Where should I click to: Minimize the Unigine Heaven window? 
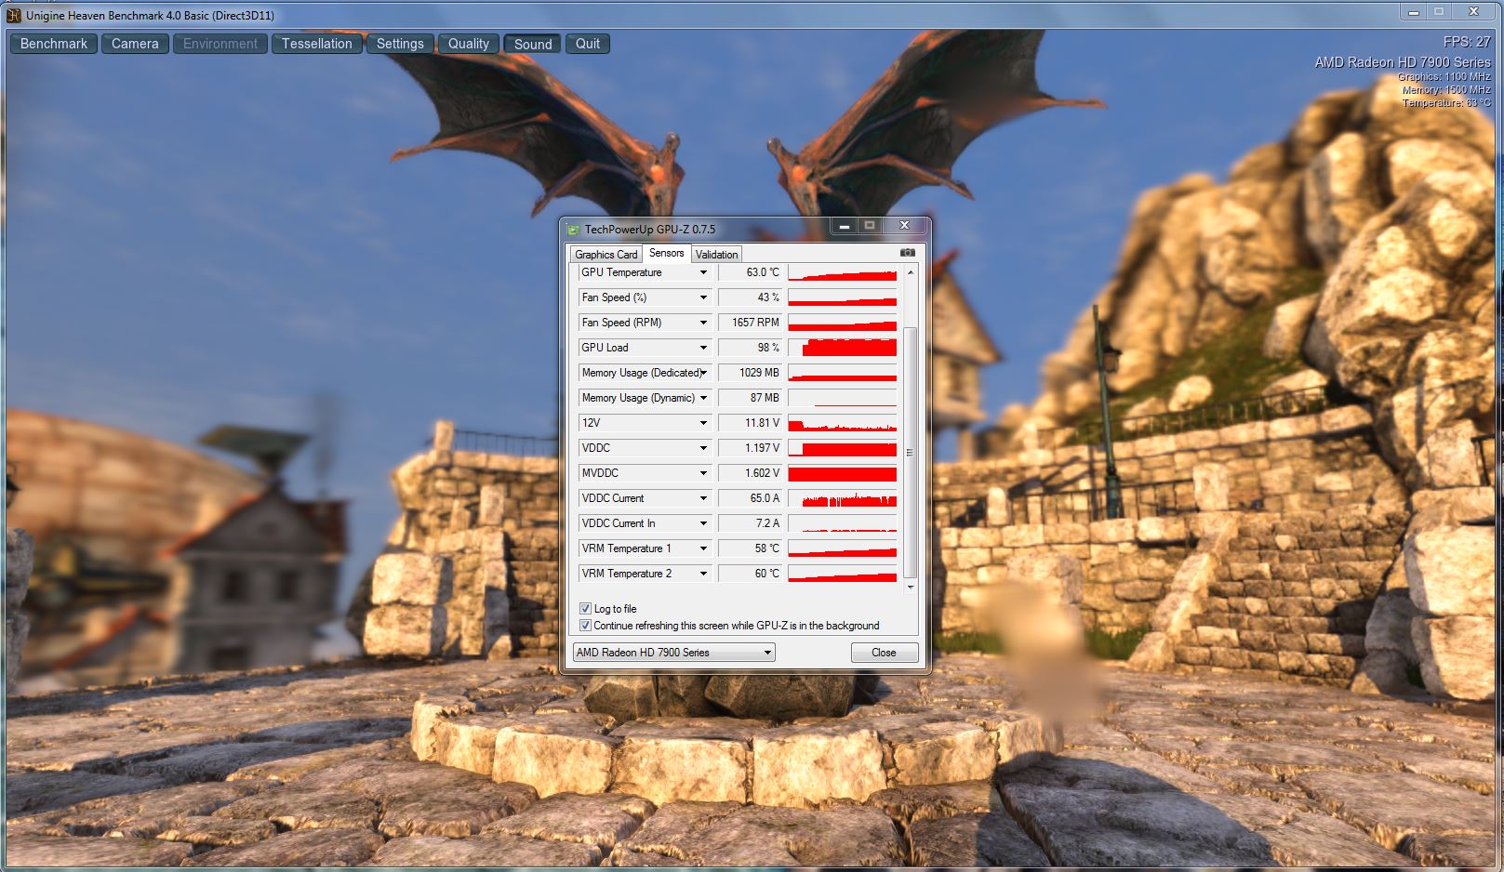1413,12
